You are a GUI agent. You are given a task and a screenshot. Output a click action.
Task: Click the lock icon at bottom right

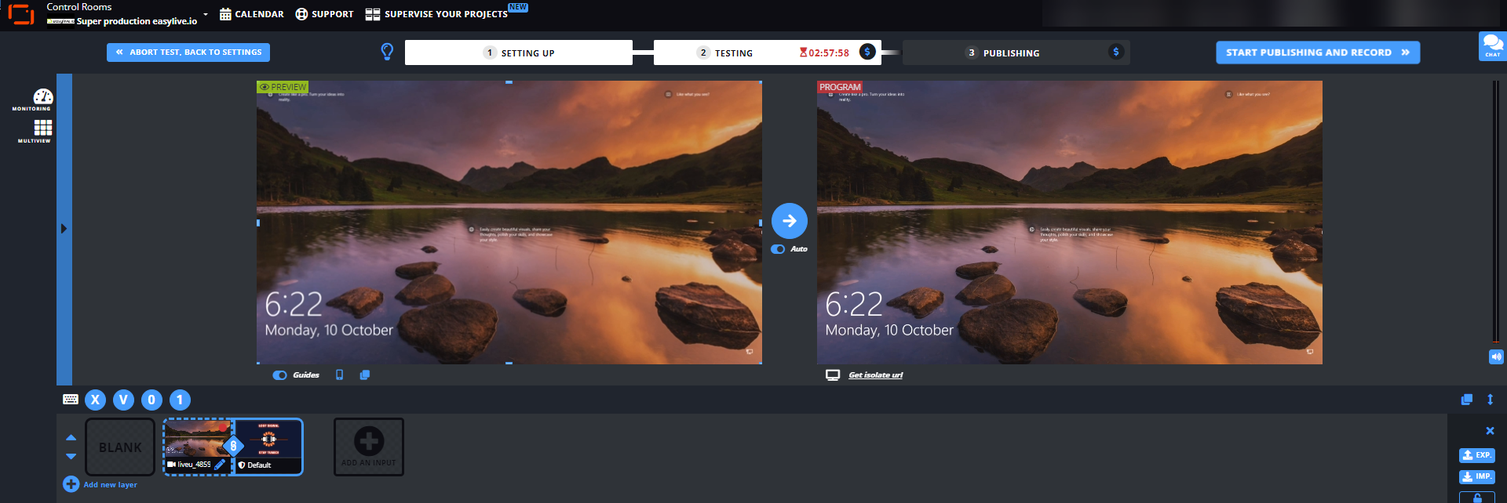(1477, 498)
